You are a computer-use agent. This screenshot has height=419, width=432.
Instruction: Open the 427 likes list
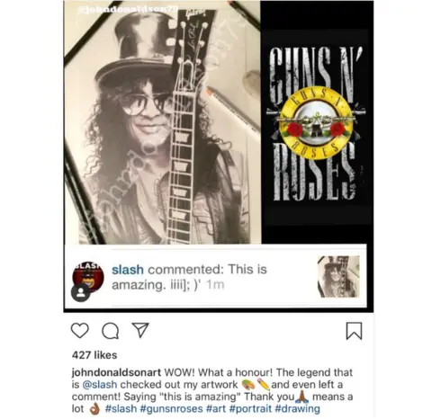coord(94,355)
